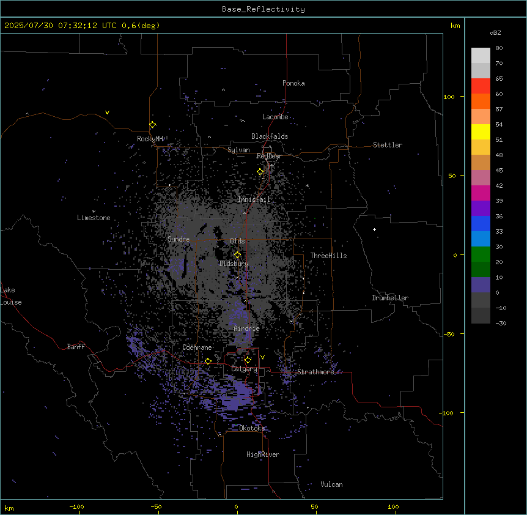Click the Olds label
Image resolution: width=527 pixels, height=515 pixels.
[237, 241]
